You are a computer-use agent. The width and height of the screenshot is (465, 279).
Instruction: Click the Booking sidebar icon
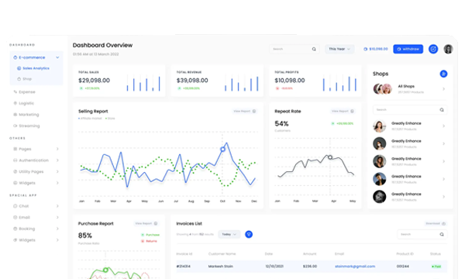point(15,229)
